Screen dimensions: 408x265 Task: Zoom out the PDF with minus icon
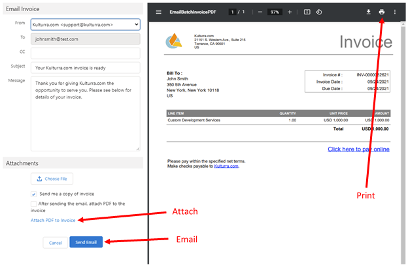(260, 12)
